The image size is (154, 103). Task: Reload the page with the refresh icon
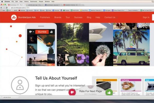click(7, 8)
